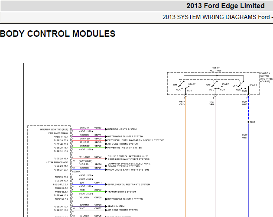
Task: Click the 'BLU/BRN' wire color label
Action: click(84, 205)
